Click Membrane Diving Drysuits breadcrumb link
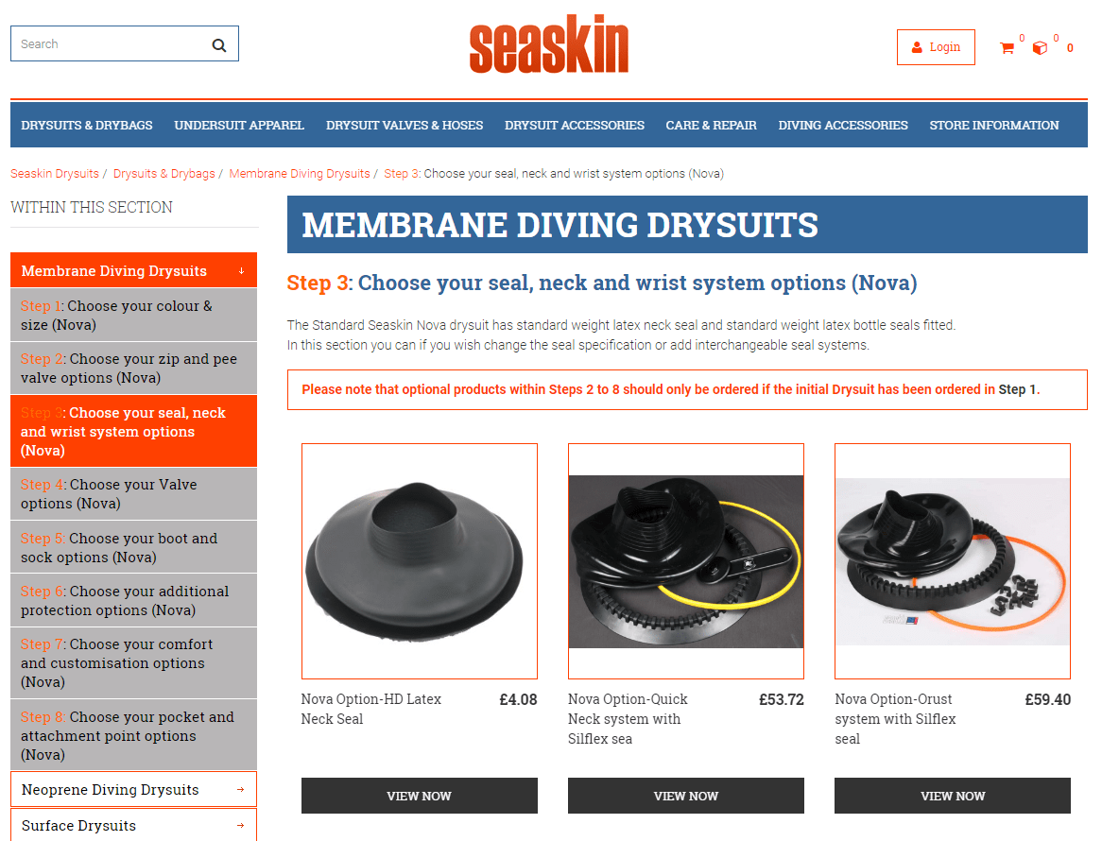Viewport: 1102px width, 841px height. 300,174
